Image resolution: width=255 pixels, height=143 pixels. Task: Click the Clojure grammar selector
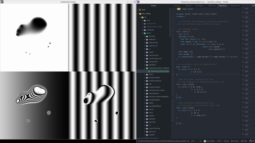point(226,141)
